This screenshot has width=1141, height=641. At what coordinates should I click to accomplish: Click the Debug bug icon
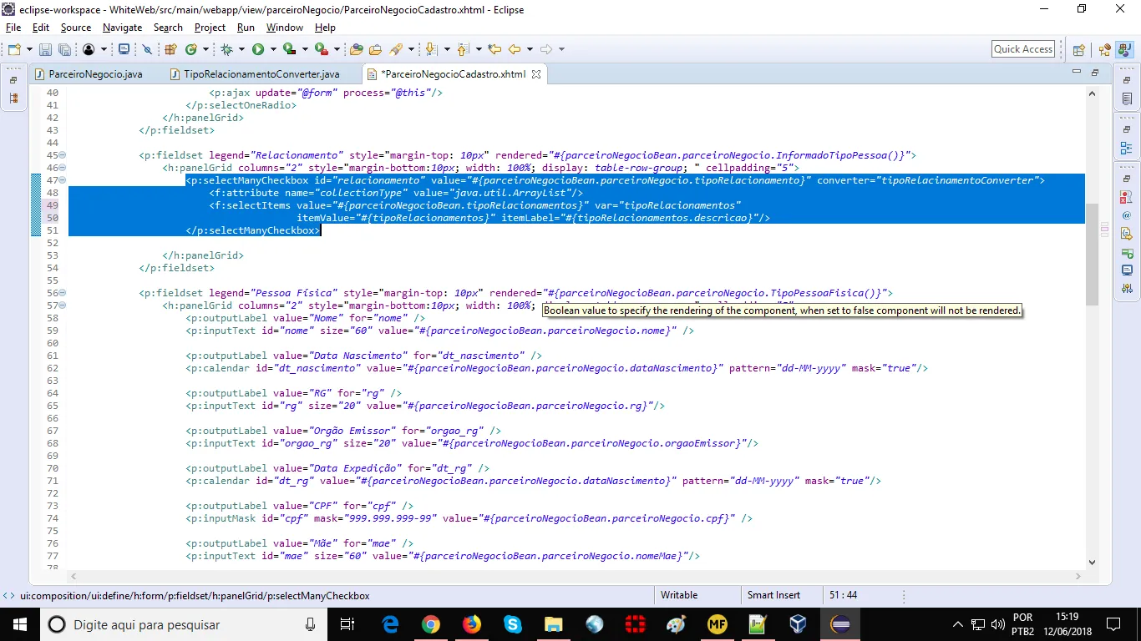coord(226,50)
